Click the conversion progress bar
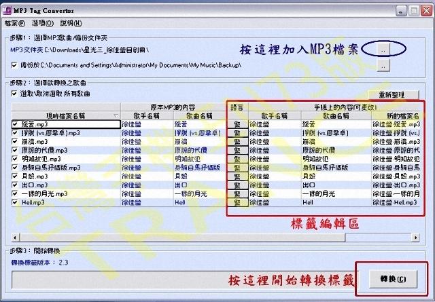 pos(184,280)
